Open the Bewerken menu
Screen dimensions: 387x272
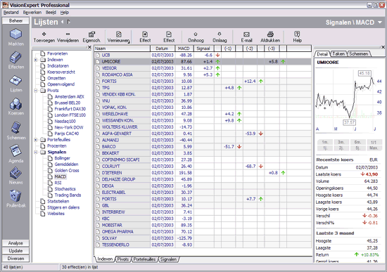(x=32, y=13)
